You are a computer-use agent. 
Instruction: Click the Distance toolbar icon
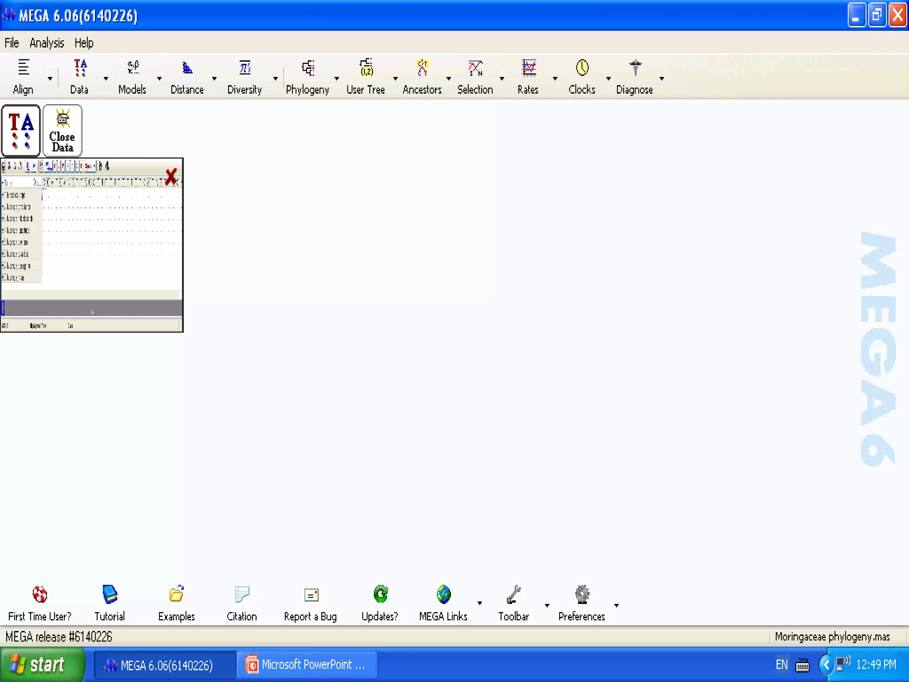tap(187, 68)
